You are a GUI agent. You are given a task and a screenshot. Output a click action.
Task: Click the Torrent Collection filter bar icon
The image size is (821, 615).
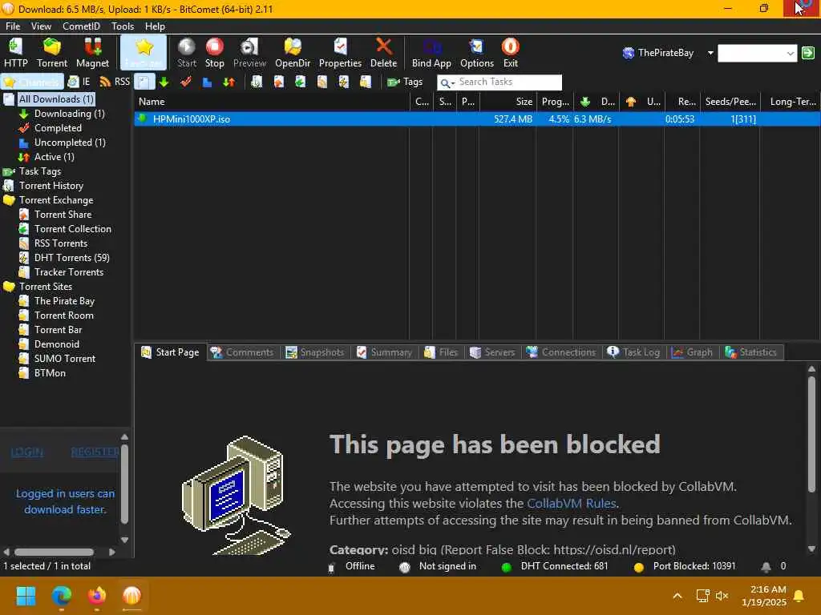tap(300, 82)
